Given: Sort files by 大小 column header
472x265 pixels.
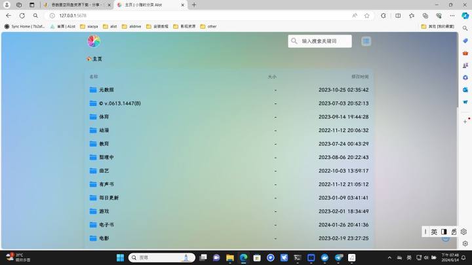Looking at the screenshot, I should 272,77.
